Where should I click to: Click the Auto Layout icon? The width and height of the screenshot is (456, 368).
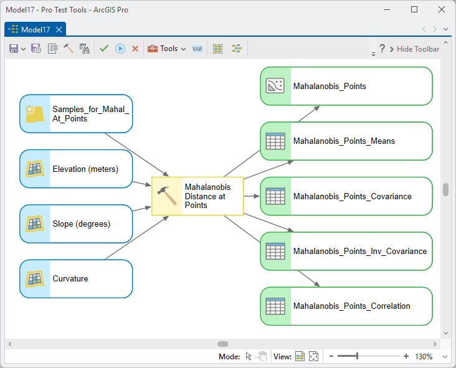coord(237,49)
